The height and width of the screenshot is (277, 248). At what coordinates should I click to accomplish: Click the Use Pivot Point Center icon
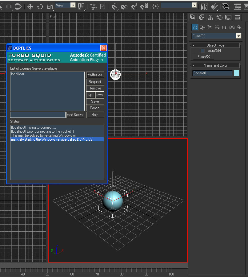[81, 7]
